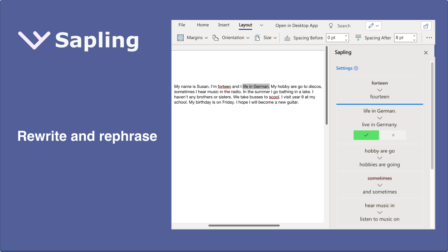Click highlighted 'life in German.' in the document
Screen dimensions: 448x252
click(x=256, y=87)
